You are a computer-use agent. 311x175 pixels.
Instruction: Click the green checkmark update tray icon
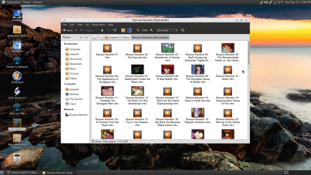pyautogui.click(x=261, y=2)
